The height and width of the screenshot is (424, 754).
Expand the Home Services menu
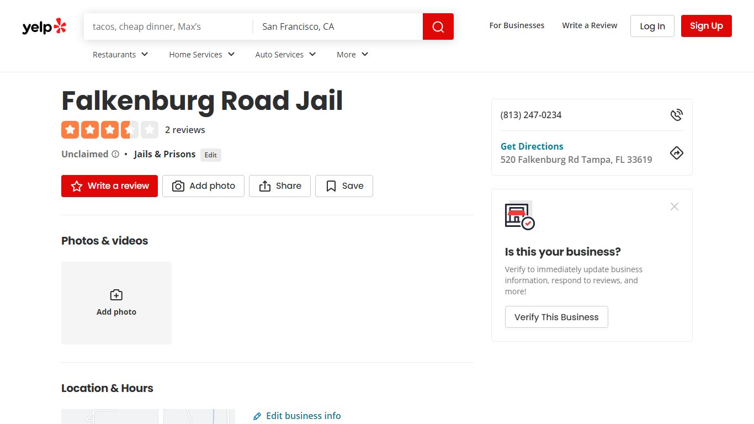[x=202, y=55]
